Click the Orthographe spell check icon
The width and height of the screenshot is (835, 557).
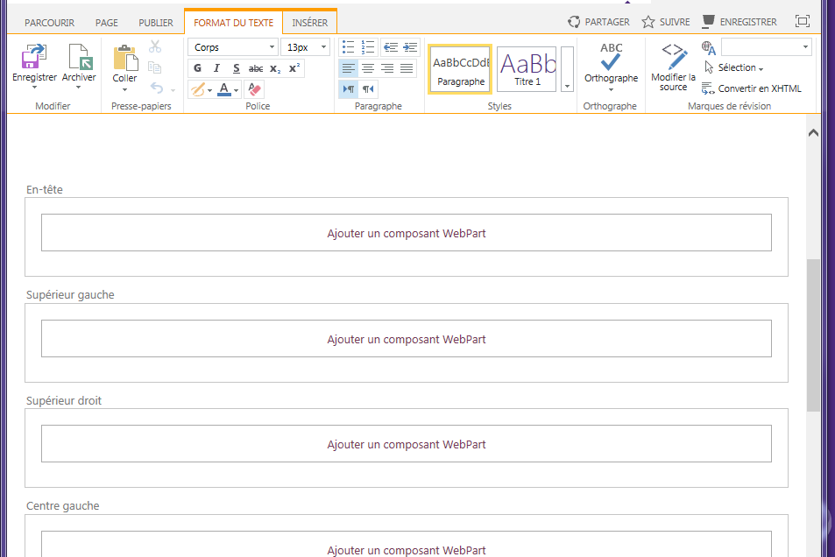(x=611, y=56)
